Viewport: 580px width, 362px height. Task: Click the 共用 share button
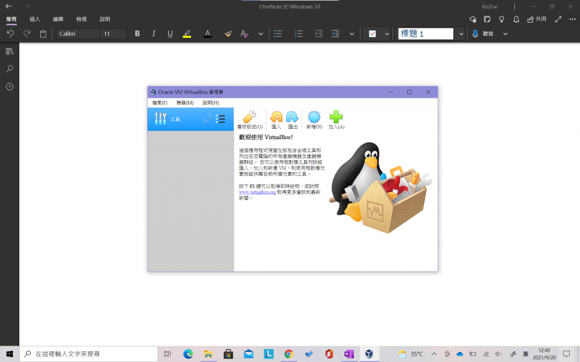coord(537,19)
